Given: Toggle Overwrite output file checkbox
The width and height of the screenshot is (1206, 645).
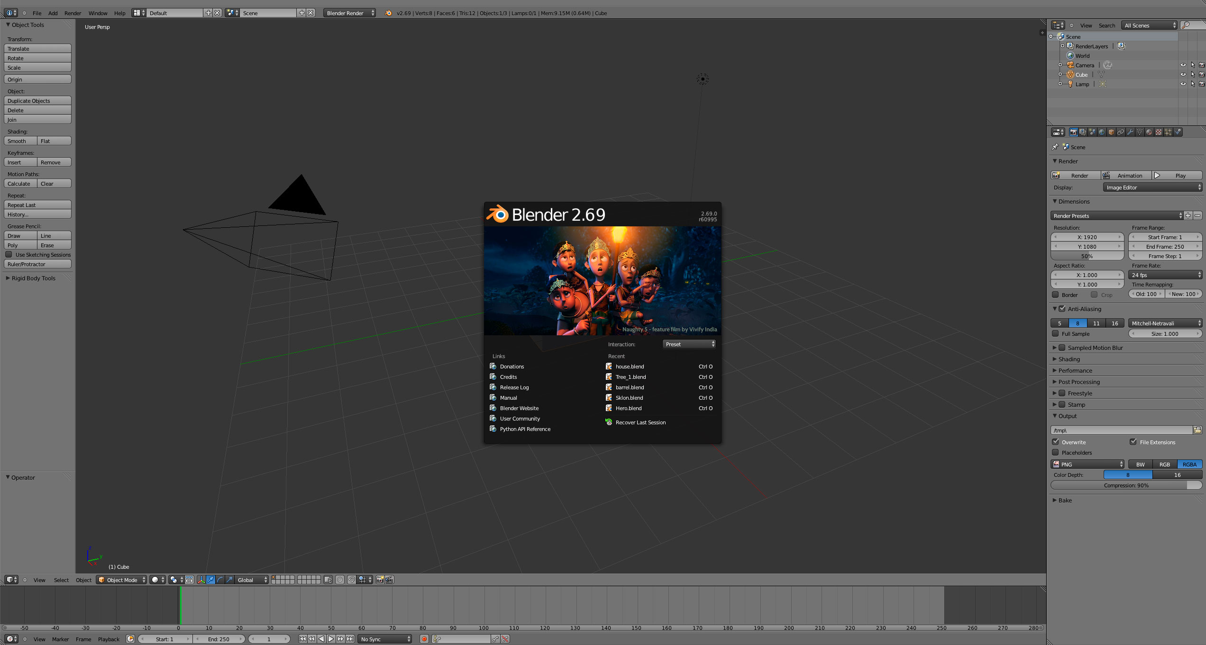Looking at the screenshot, I should coord(1056,442).
